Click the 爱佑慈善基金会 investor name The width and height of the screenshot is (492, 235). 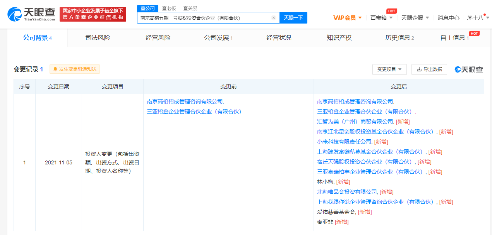coord(336,212)
